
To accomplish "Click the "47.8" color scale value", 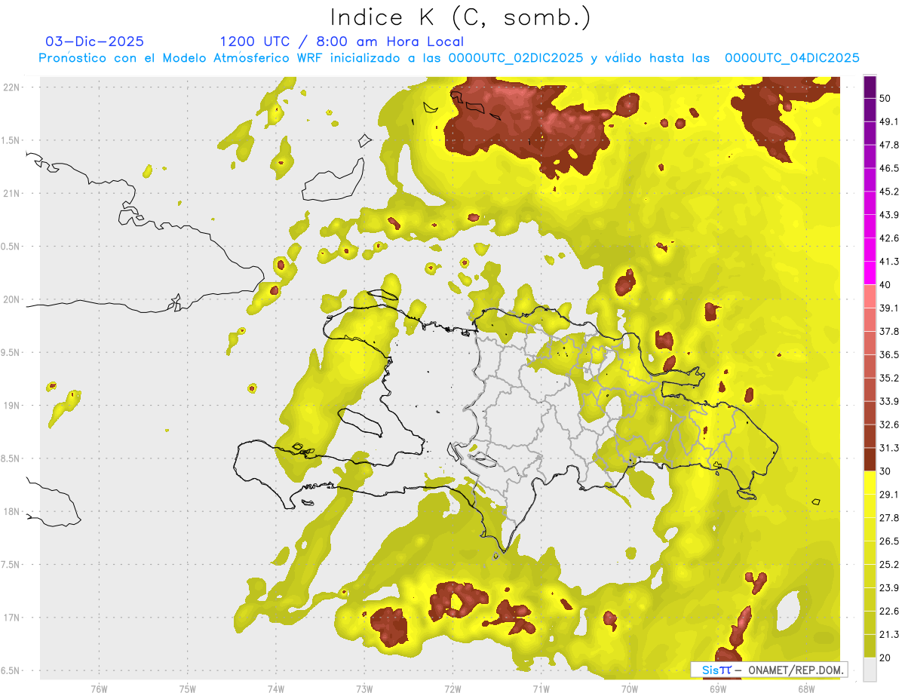I will (x=888, y=145).
